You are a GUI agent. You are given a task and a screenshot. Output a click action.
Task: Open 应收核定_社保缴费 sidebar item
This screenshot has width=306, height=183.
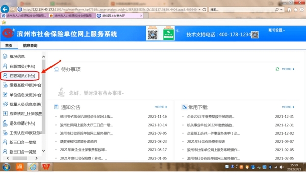click(x=22, y=114)
